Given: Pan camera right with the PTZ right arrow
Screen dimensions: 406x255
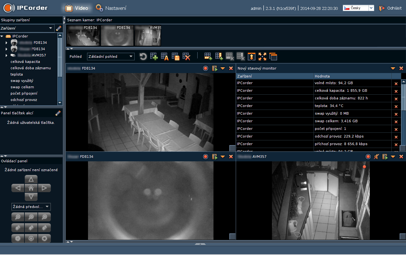Looking at the screenshot, I should point(44,188).
